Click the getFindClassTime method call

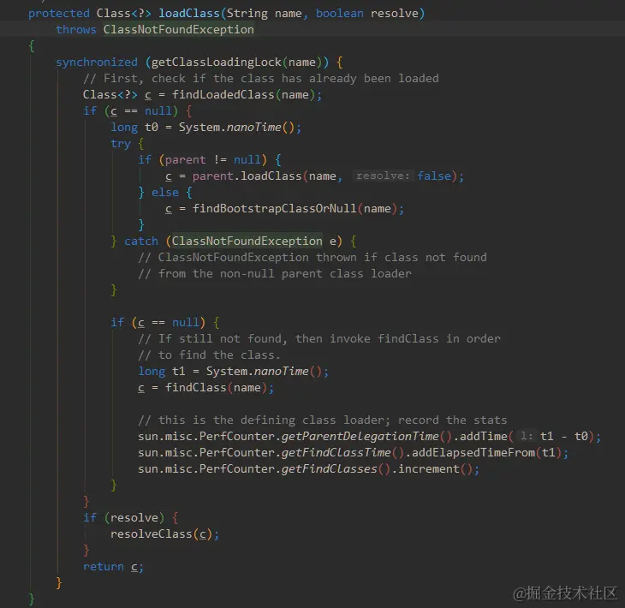(336, 453)
